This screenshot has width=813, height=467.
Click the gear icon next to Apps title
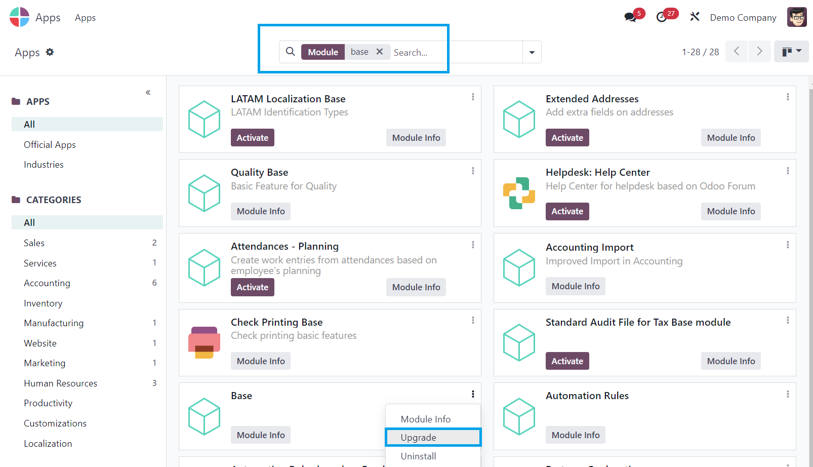coord(50,52)
